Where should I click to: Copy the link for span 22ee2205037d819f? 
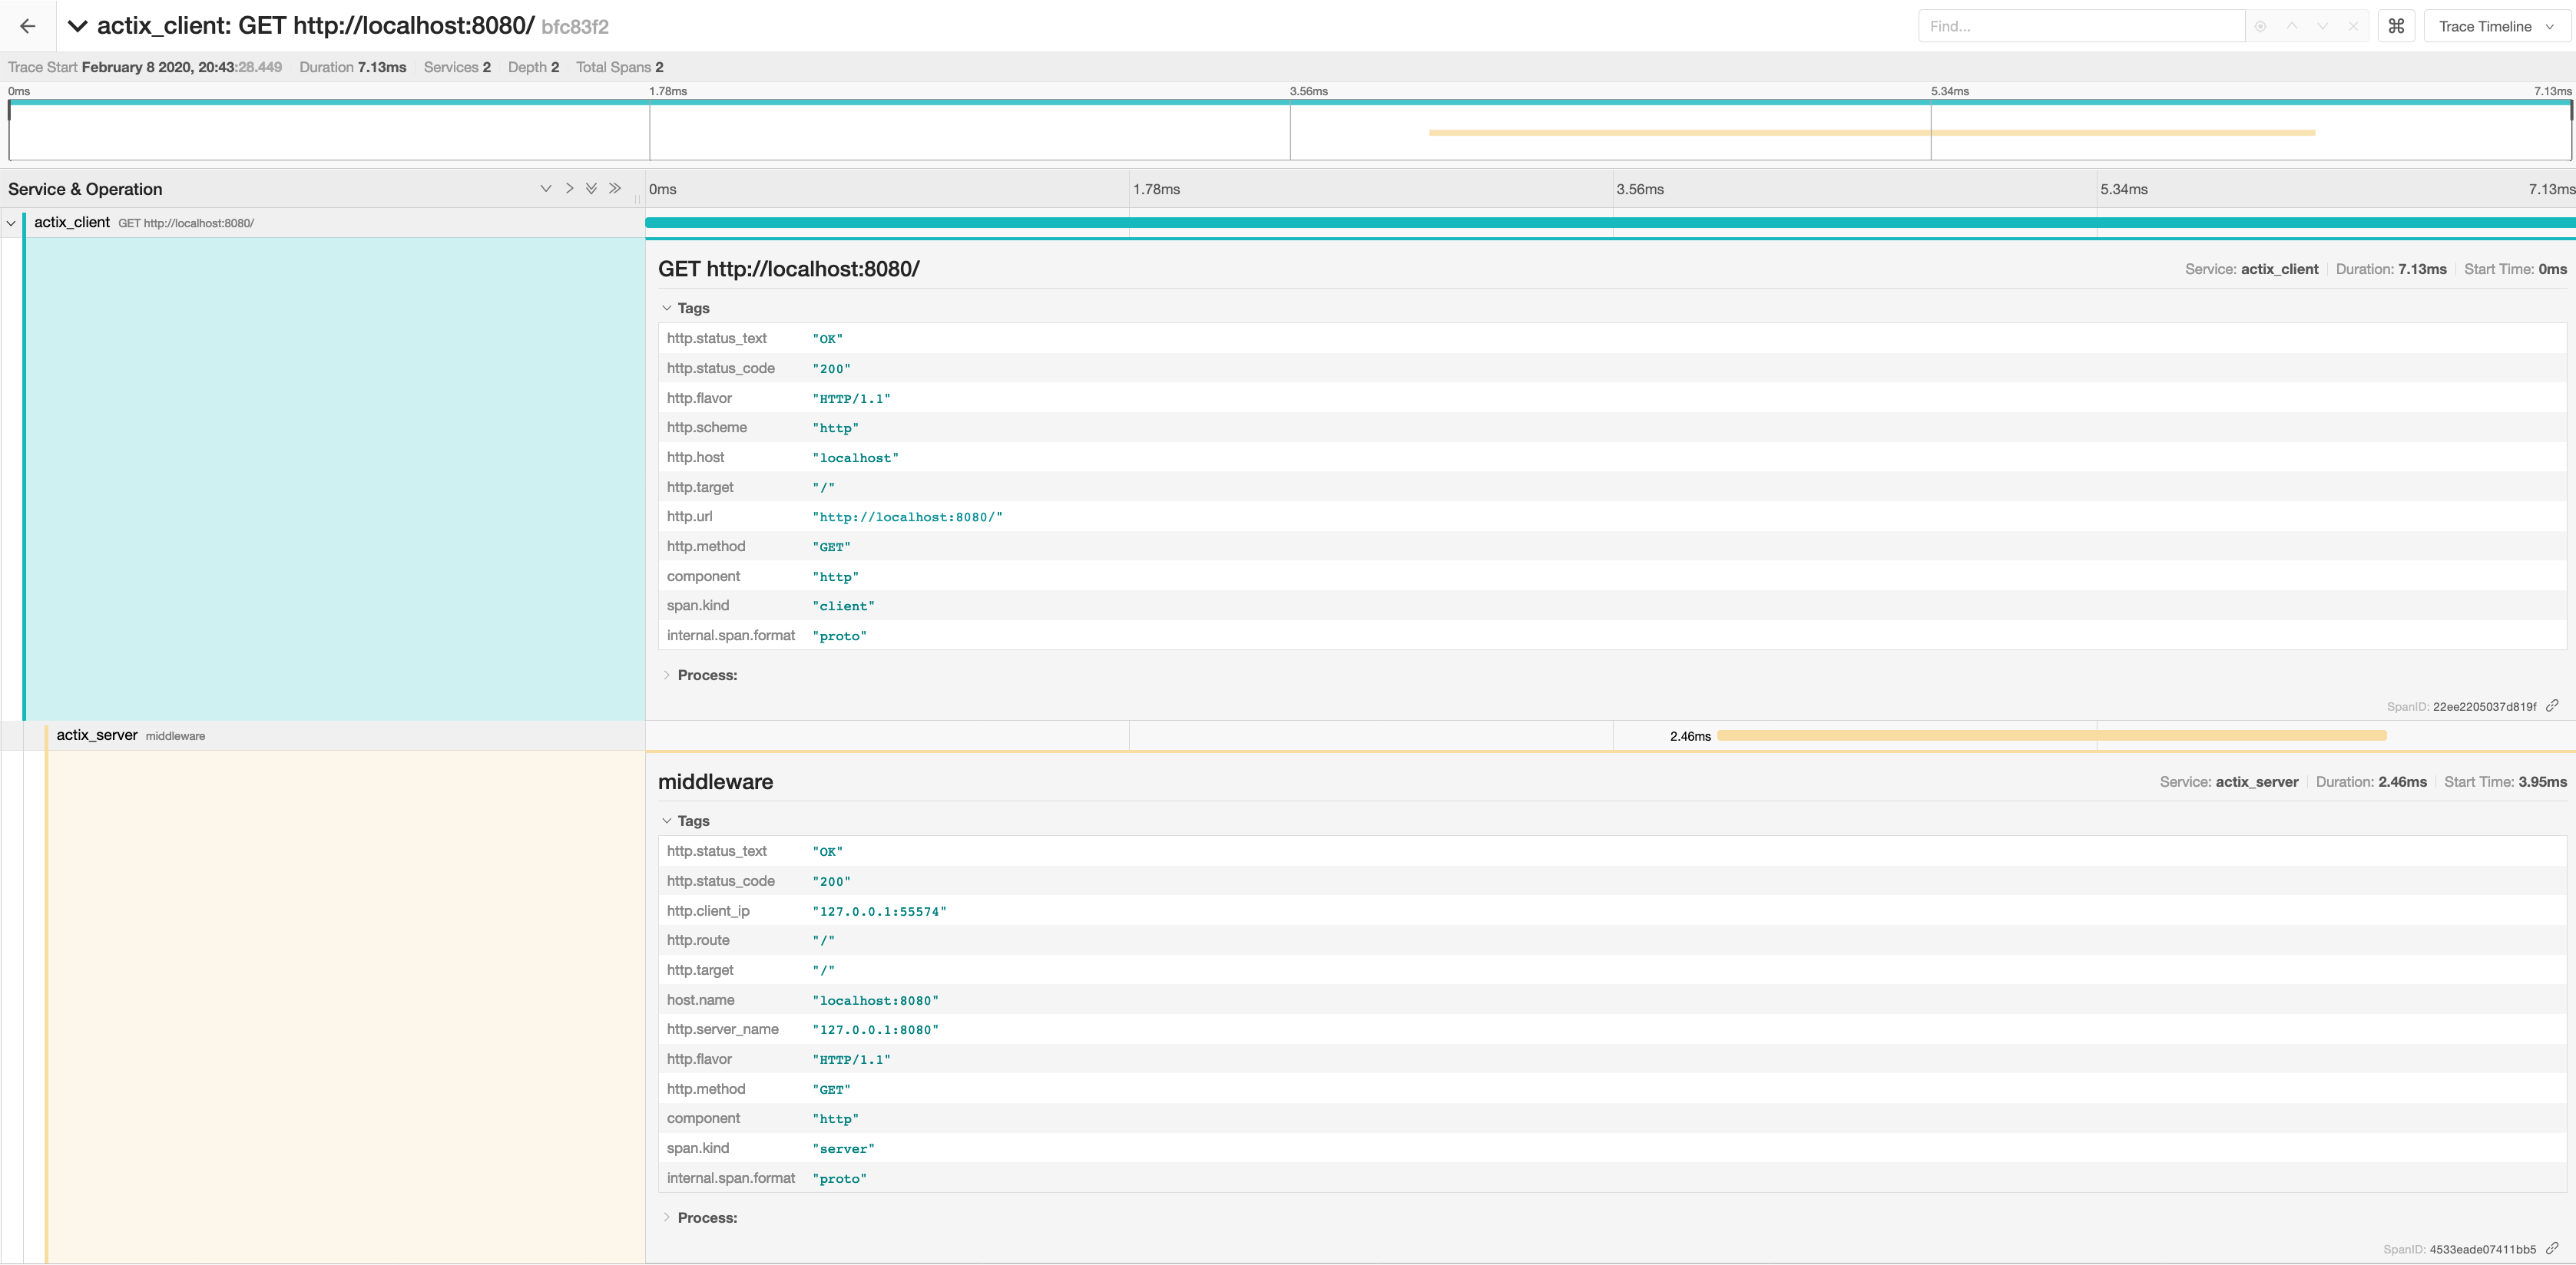pyautogui.click(x=2553, y=705)
